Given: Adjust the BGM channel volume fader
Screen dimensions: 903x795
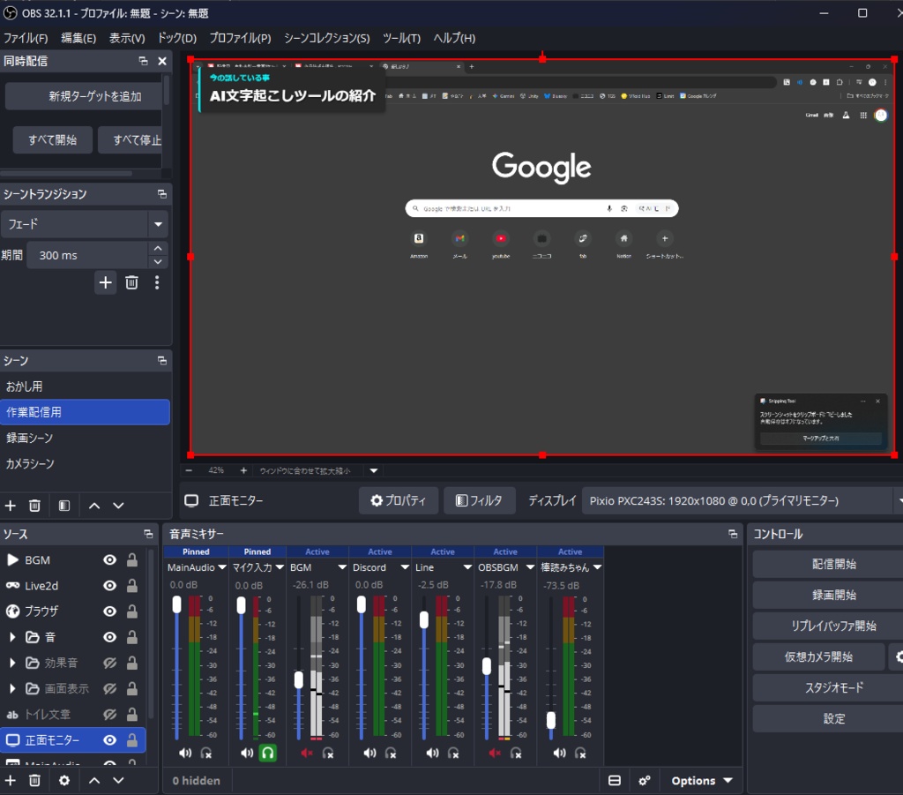Looking at the screenshot, I should pos(298,679).
